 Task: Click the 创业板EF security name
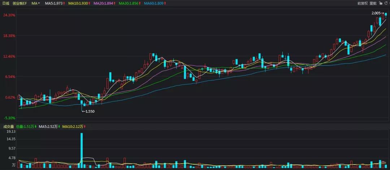tap(19, 4)
